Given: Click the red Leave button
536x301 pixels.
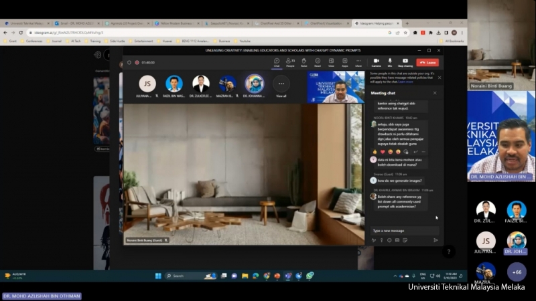Looking at the screenshot, I should pyautogui.click(x=427, y=62).
